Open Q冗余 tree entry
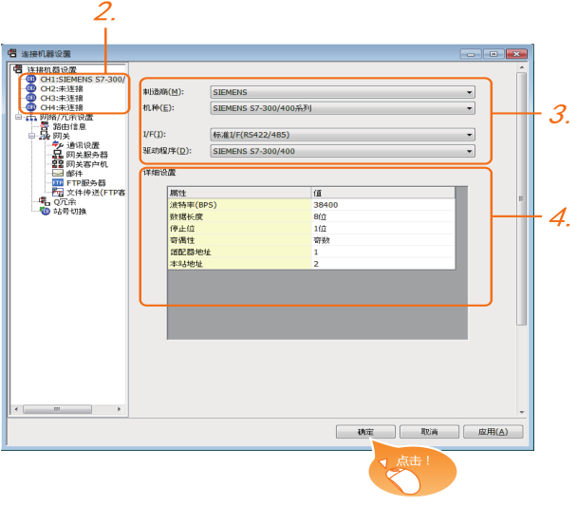577x505 pixels. coord(65,201)
